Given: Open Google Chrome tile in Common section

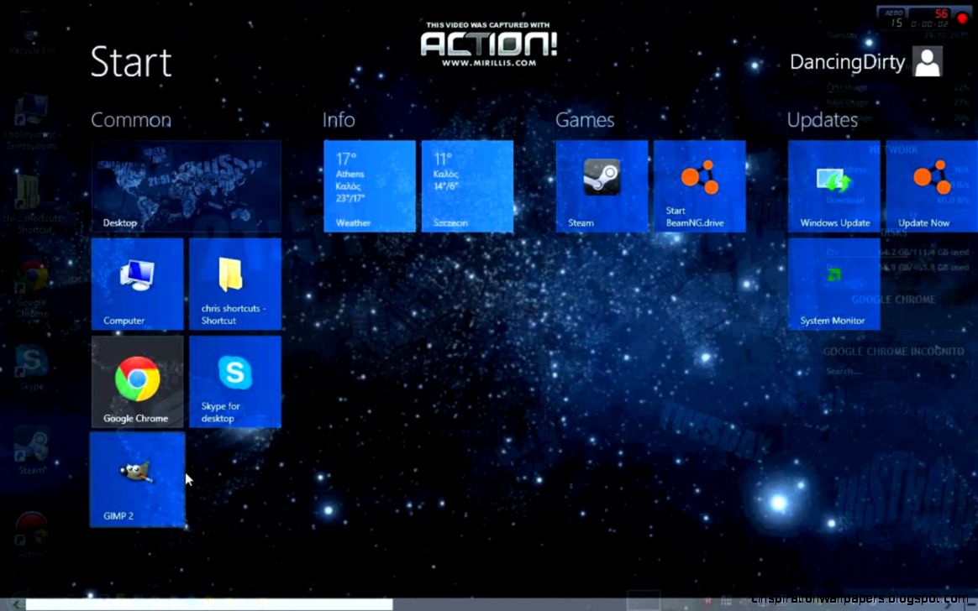Looking at the screenshot, I should 137,382.
